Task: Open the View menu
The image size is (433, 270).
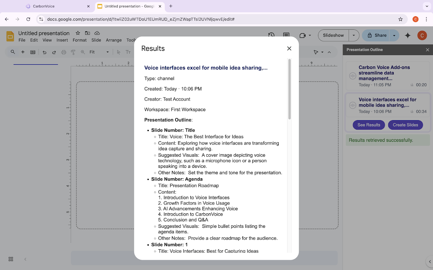Action: [47, 40]
